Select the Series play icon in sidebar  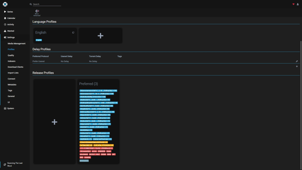[x=5, y=12]
